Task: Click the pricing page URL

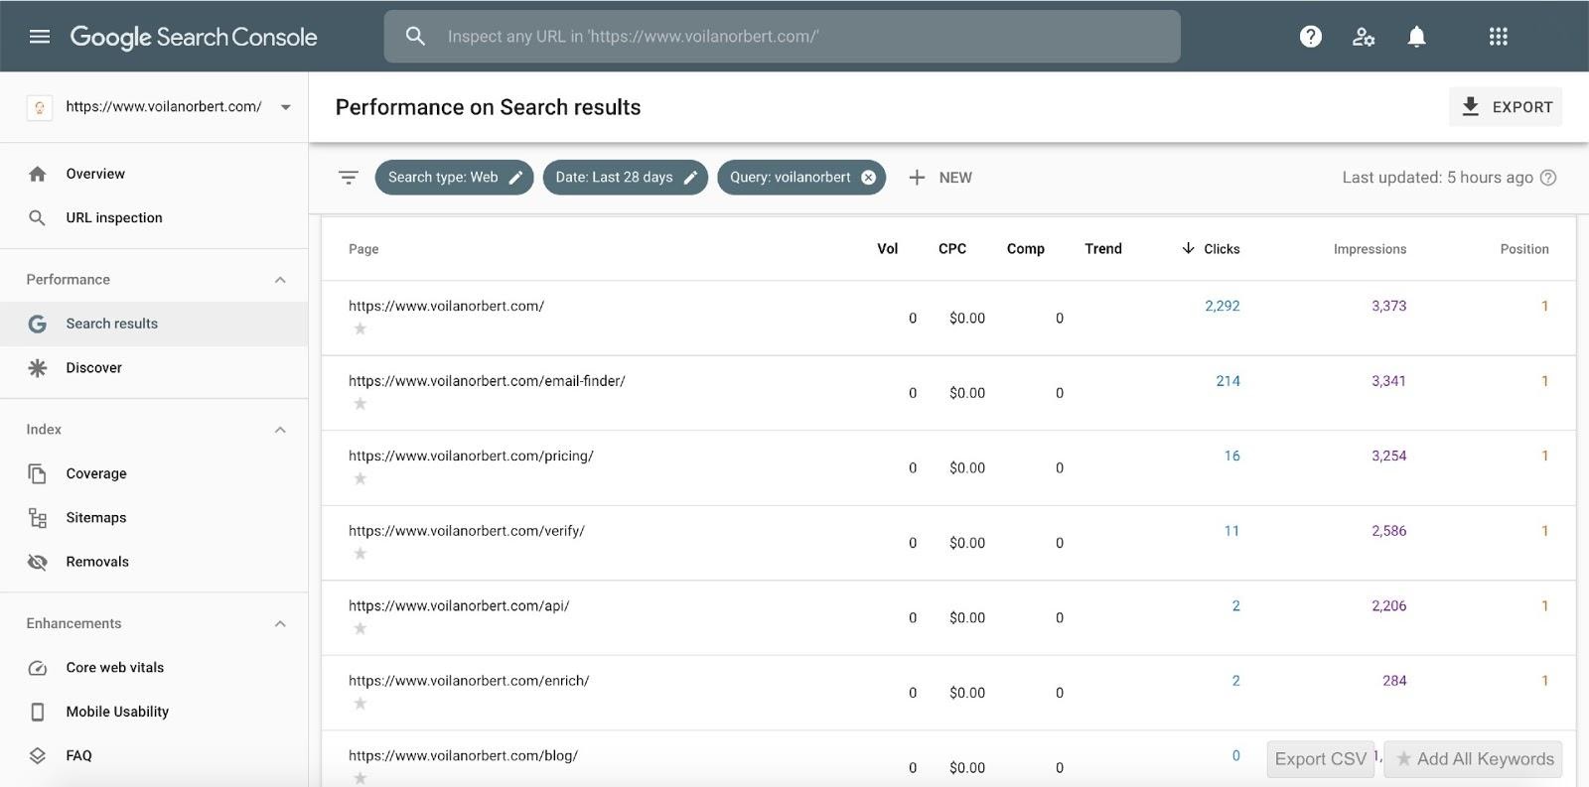Action: pyautogui.click(x=471, y=457)
